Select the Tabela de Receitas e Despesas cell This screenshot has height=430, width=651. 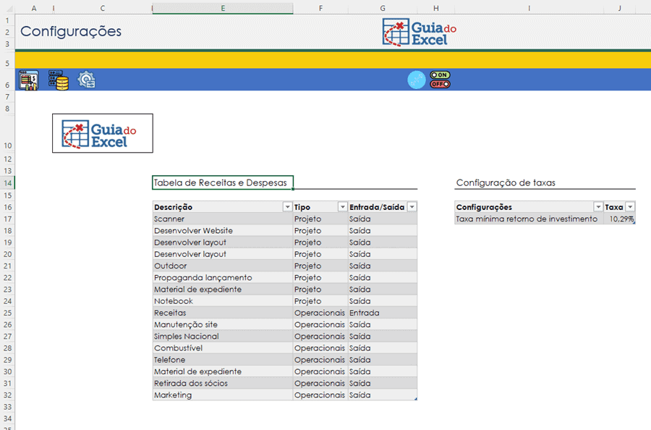click(222, 183)
